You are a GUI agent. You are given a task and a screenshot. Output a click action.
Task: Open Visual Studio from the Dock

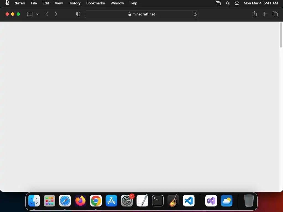point(211,201)
